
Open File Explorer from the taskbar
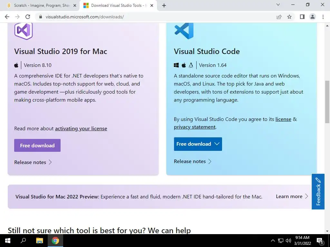39,241
